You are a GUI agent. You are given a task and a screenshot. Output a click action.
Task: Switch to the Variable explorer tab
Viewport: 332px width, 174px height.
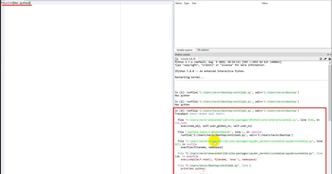click(x=184, y=50)
